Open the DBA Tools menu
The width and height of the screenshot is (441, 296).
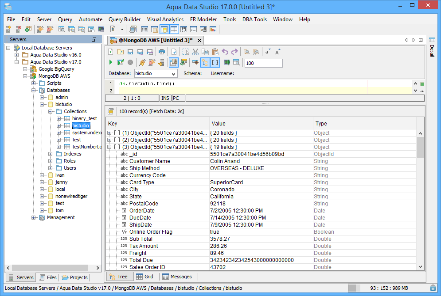(x=254, y=19)
